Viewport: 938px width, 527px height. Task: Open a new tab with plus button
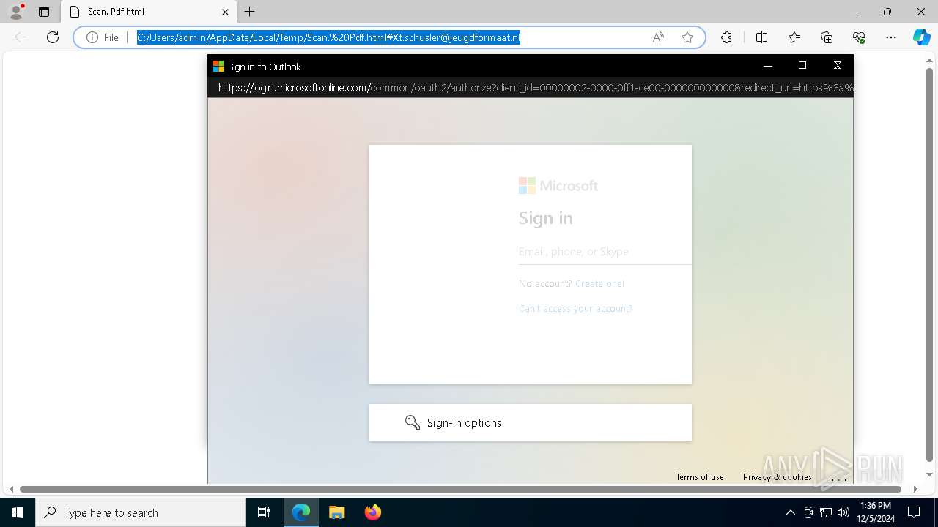click(x=250, y=12)
